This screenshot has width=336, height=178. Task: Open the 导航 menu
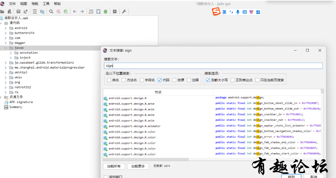point(35,3)
